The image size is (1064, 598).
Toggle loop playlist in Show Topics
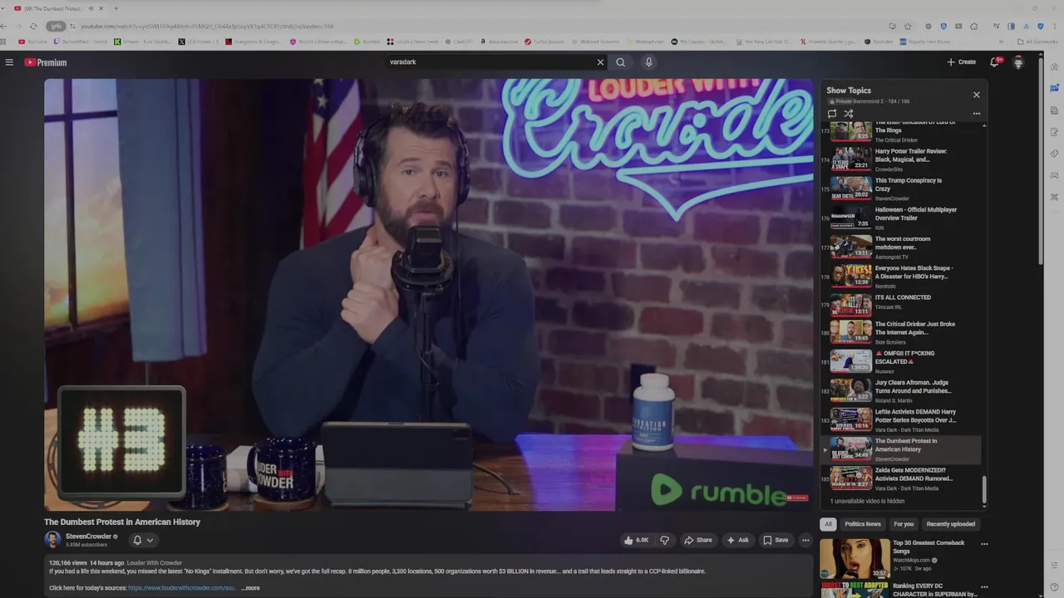click(832, 114)
